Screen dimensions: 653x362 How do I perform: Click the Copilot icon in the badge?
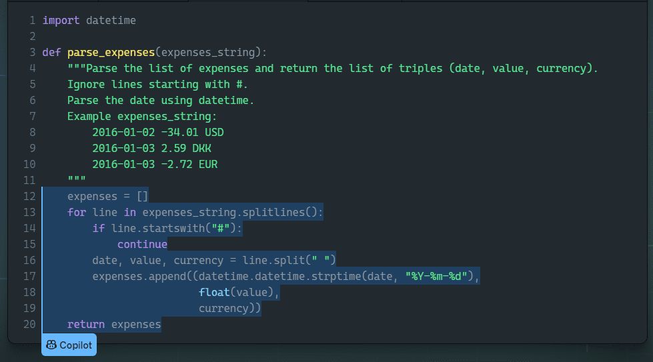(x=51, y=345)
